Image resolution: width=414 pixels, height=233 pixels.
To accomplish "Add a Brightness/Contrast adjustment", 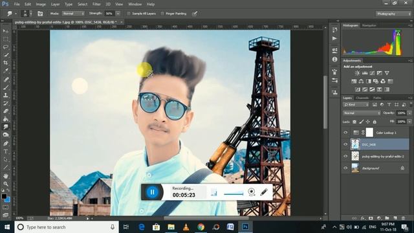I will (357, 73).
